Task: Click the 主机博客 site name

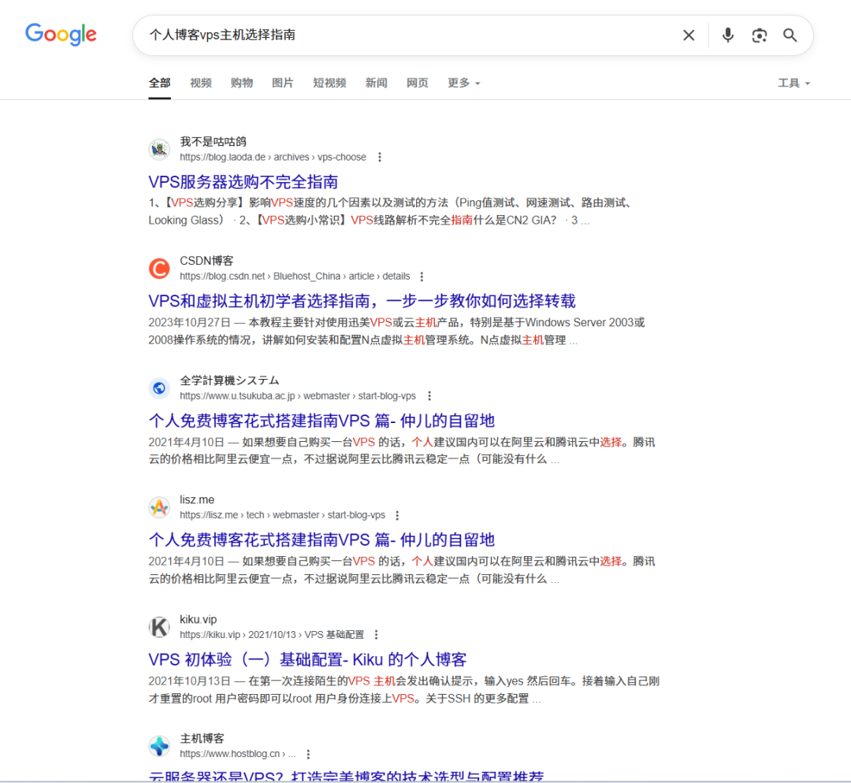Action: tap(202, 739)
